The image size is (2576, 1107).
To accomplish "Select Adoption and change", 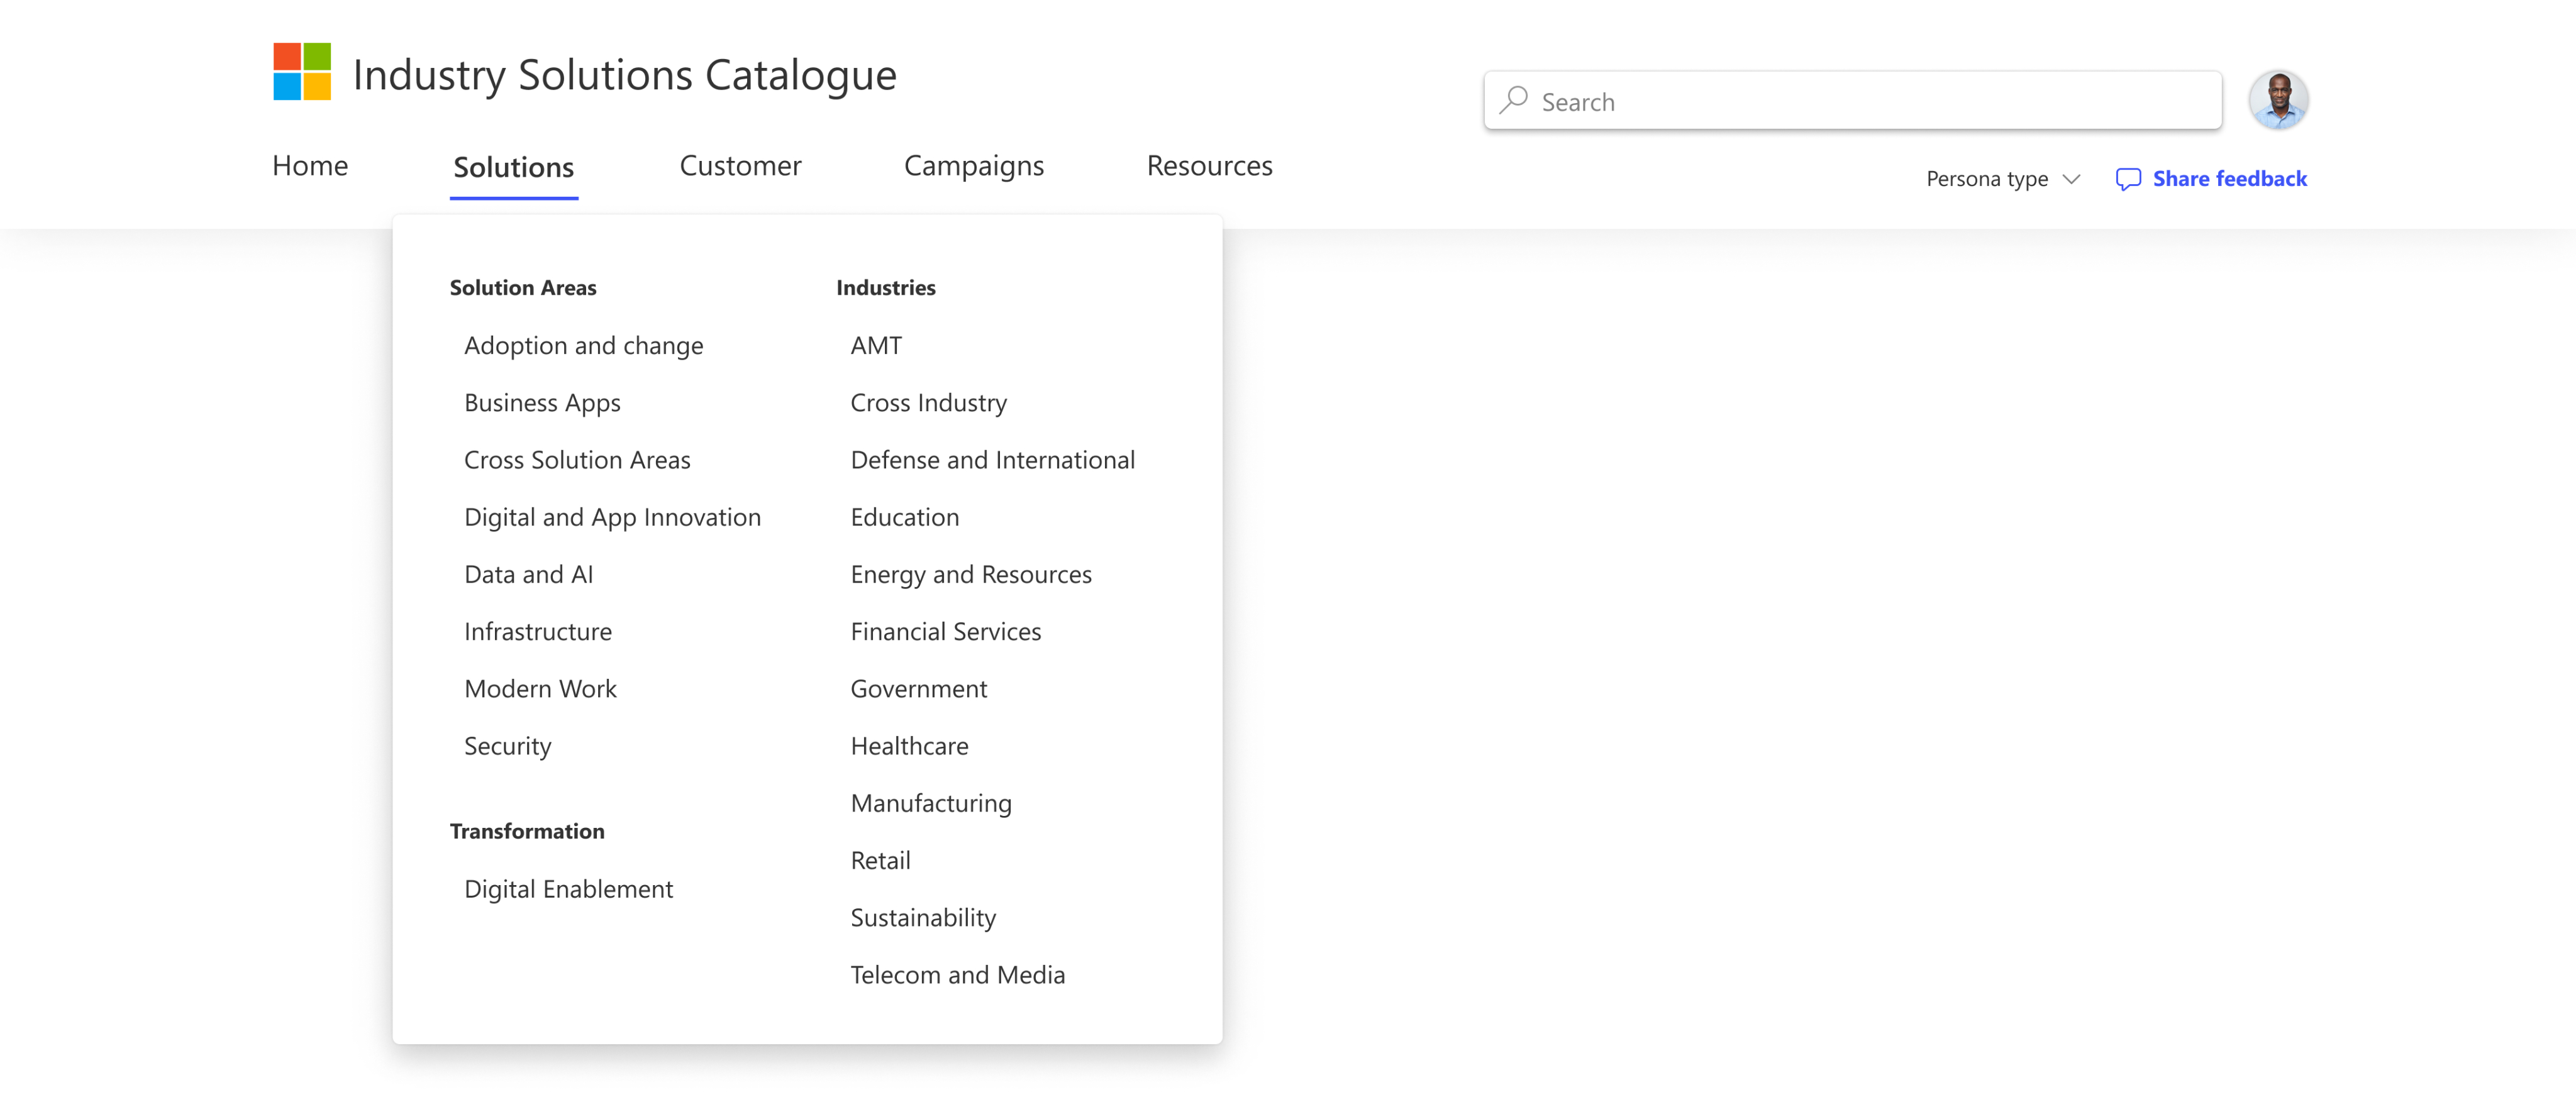I will pos(584,346).
